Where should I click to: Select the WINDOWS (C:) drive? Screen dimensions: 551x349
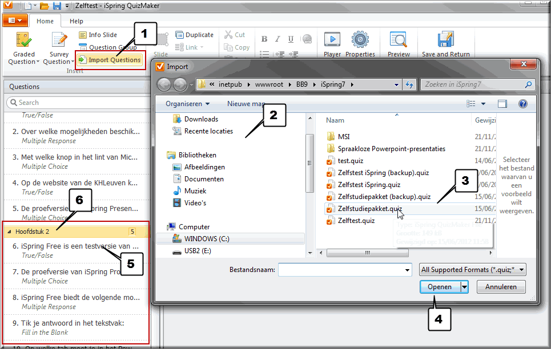tap(230, 239)
